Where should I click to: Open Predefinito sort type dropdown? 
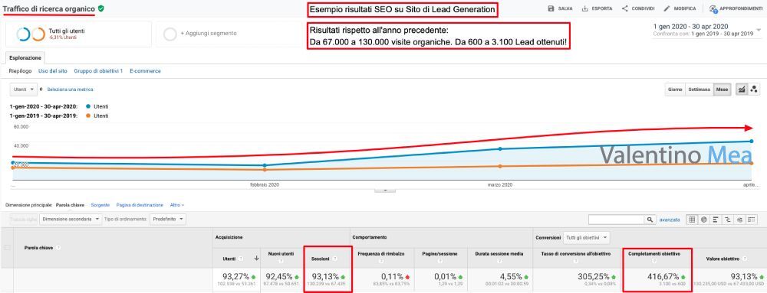coord(168,220)
